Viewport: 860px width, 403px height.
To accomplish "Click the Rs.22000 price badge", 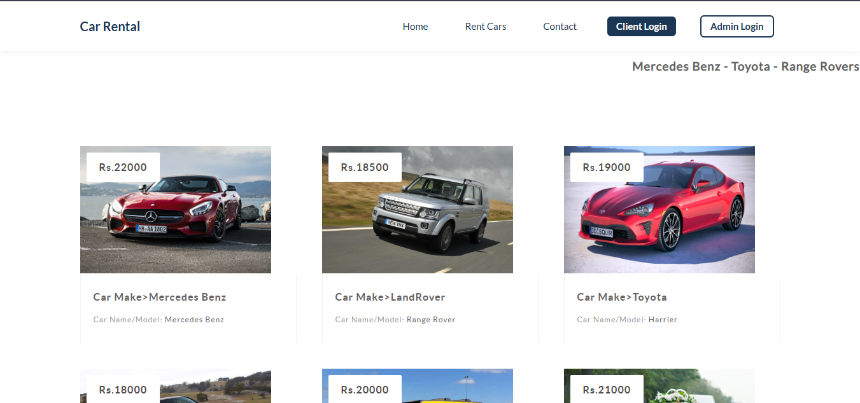I will click(x=122, y=167).
